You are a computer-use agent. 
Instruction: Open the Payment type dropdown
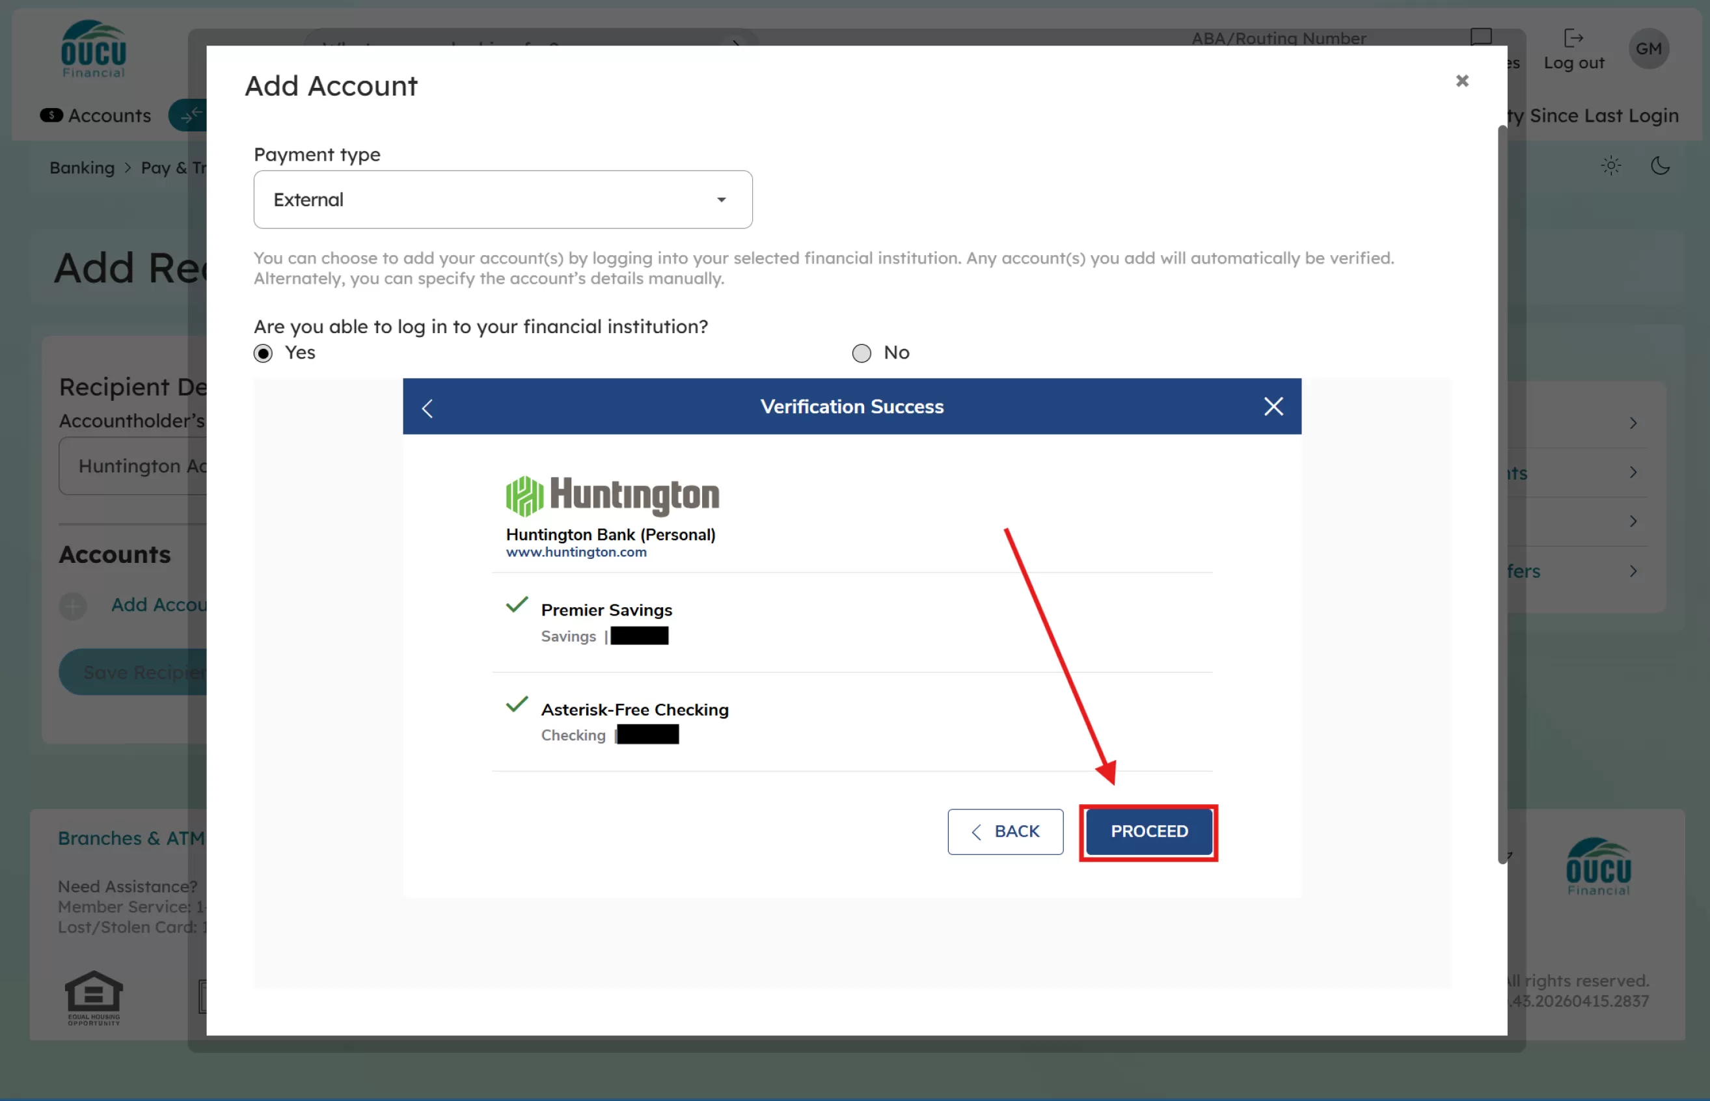click(x=502, y=200)
